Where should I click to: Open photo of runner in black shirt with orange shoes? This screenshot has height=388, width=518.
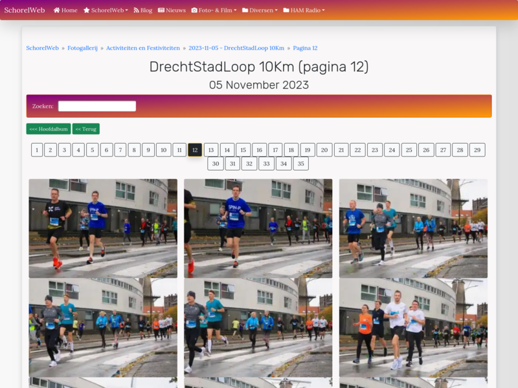coord(103,228)
